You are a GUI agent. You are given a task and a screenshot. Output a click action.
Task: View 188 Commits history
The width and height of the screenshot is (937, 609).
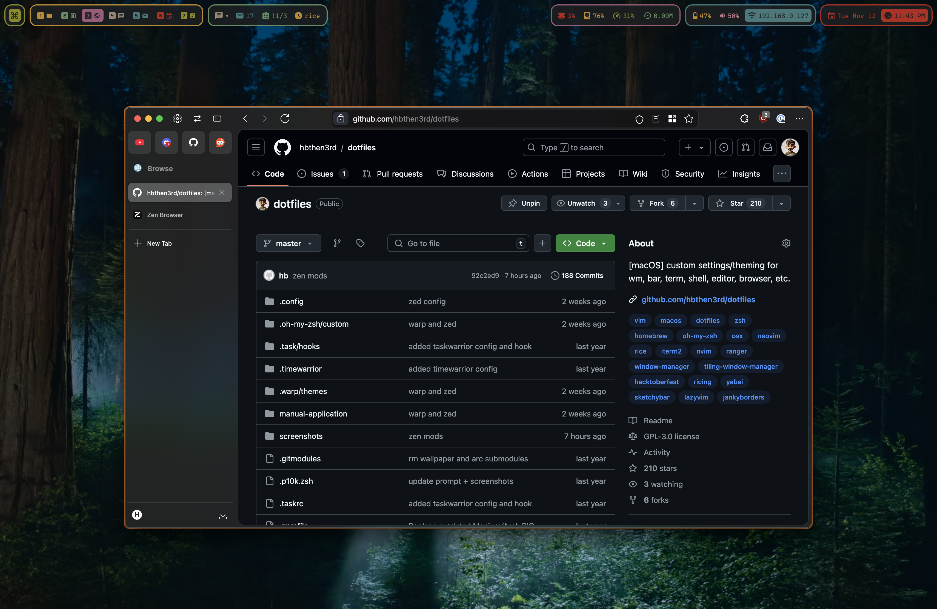[x=577, y=276]
